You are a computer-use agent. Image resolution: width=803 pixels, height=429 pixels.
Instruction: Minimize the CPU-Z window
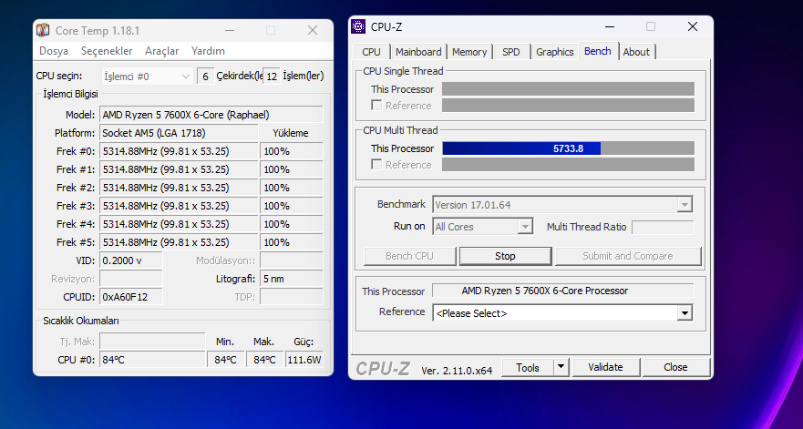point(610,26)
